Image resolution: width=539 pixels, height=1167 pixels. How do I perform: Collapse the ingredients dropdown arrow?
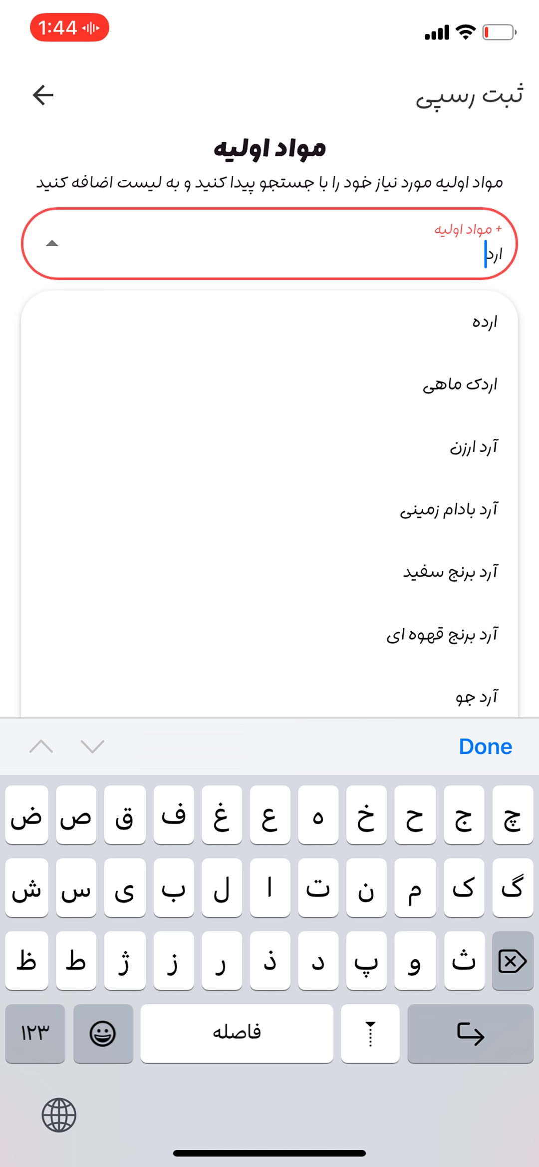52,244
